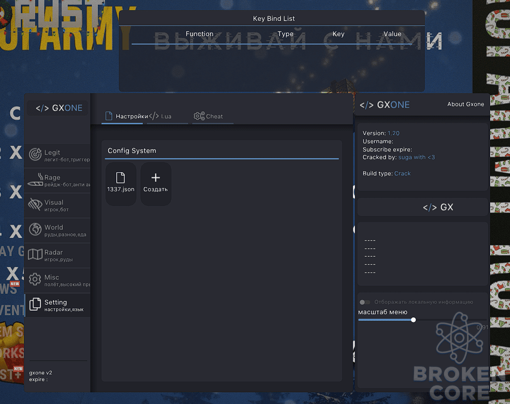Click the Build type Crack value

402,174
